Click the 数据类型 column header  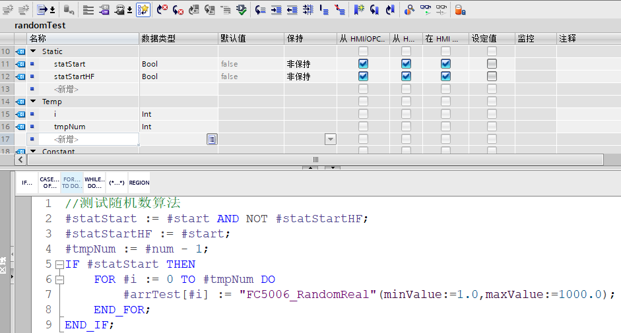click(179, 38)
